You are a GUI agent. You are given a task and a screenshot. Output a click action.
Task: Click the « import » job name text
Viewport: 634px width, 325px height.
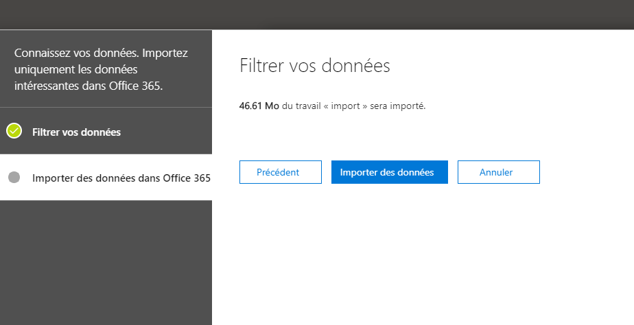345,106
